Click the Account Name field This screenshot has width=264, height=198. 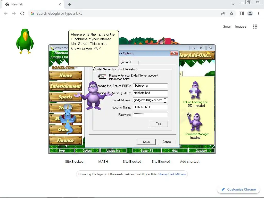(150, 108)
